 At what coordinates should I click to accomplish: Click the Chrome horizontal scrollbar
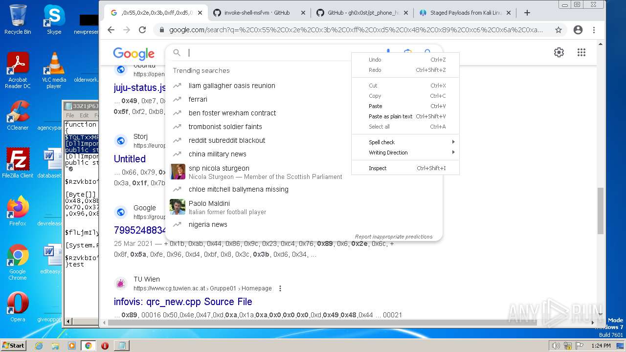click(323, 323)
